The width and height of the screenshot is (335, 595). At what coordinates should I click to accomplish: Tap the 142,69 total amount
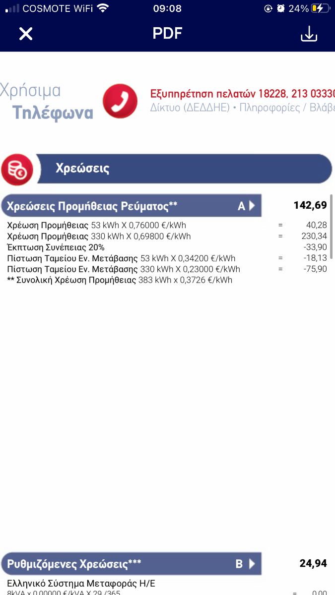click(310, 205)
